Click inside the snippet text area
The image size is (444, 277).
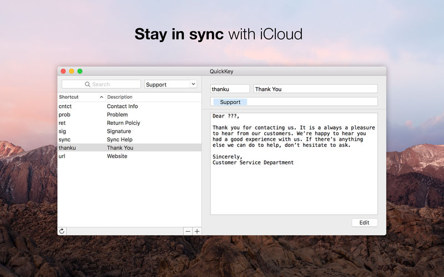294,163
